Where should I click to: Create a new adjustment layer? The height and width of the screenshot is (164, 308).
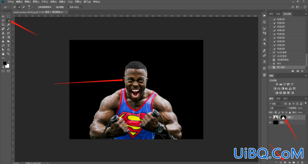(x=289, y=162)
